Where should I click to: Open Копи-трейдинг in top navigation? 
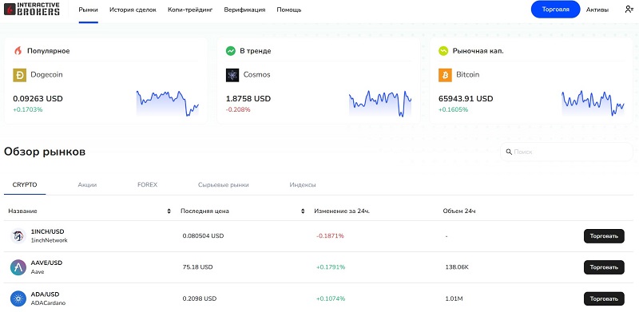pyautogui.click(x=190, y=10)
